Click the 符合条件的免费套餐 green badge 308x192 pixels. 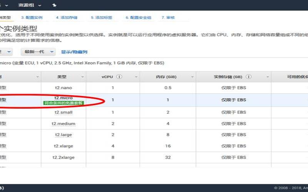[64, 103]
